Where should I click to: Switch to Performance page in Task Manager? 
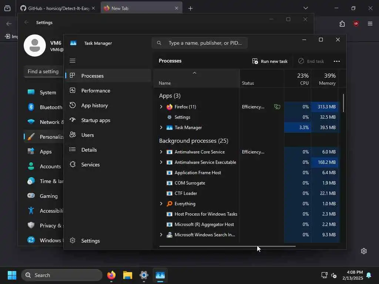108,91
